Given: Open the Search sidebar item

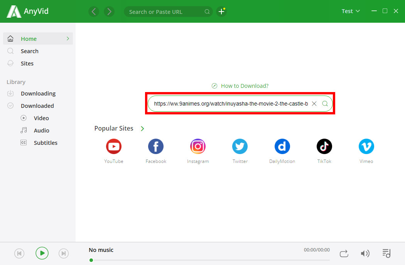Looking at the screenshot, I should [x=38, y=51].
